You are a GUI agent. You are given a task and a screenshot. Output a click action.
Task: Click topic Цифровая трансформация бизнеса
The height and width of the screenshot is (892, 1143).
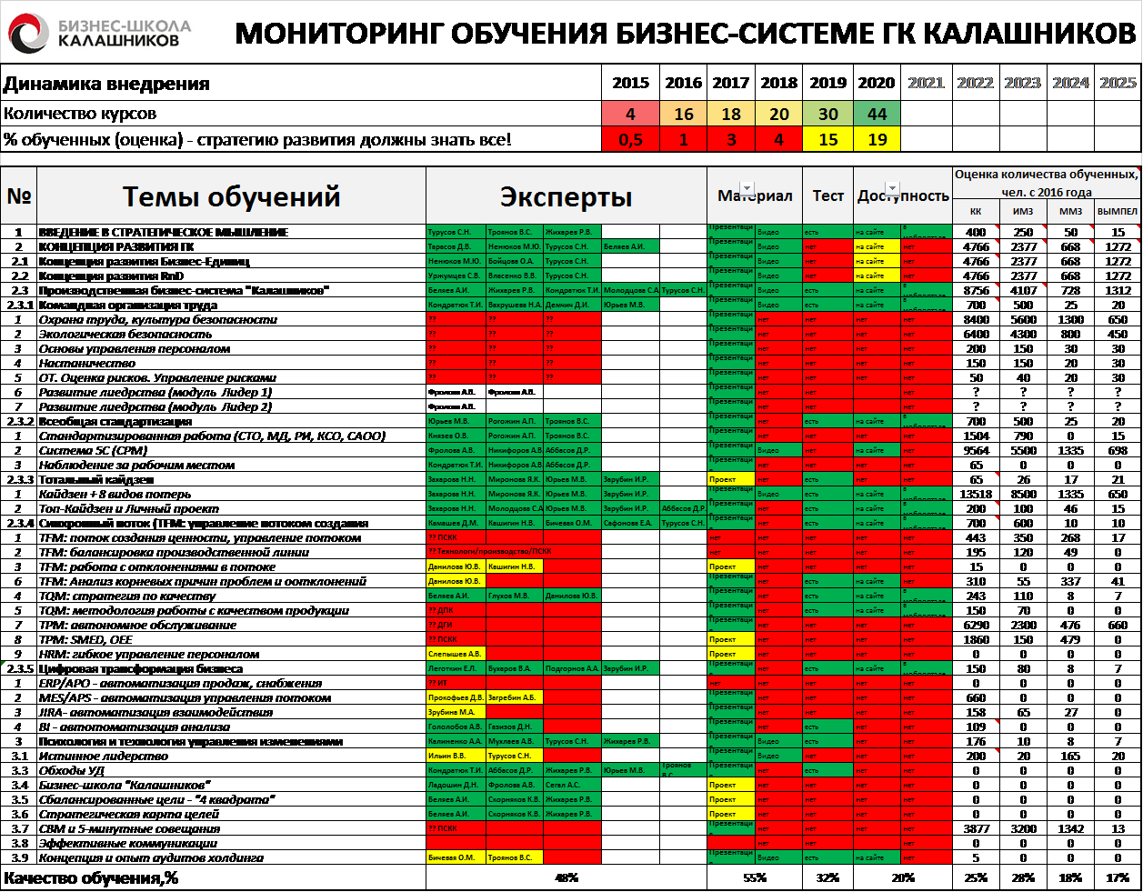pyautogui.click(x=141, y=668)
